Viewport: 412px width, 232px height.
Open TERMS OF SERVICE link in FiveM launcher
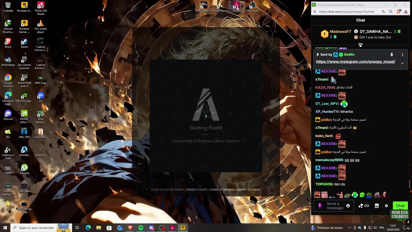pos(222,190)
